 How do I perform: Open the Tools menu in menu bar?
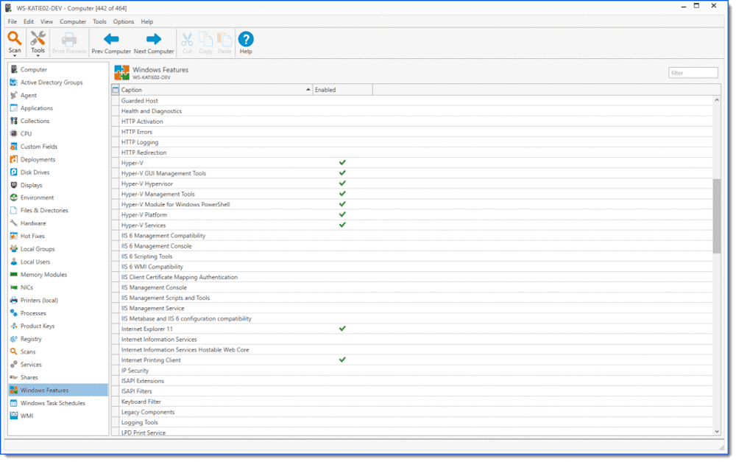(99, 21)
